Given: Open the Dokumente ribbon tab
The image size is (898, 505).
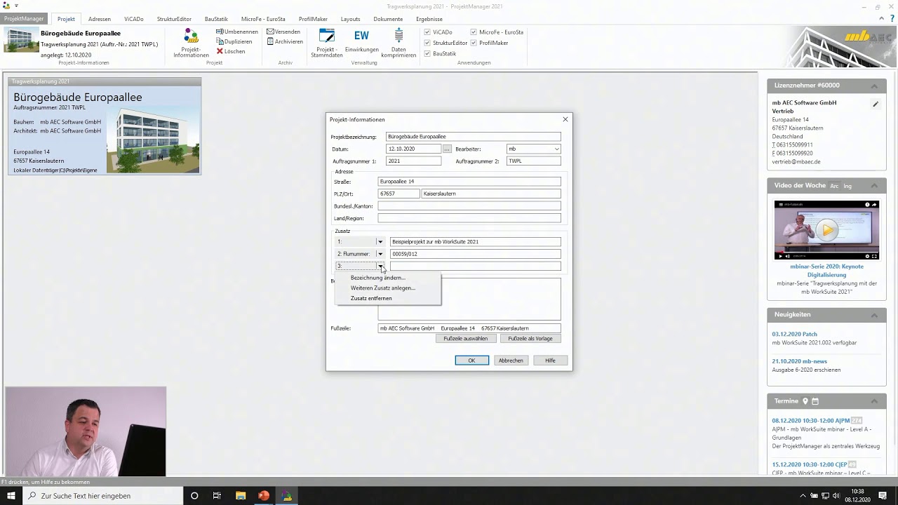Looking at the screenshot, I should 388,19.
